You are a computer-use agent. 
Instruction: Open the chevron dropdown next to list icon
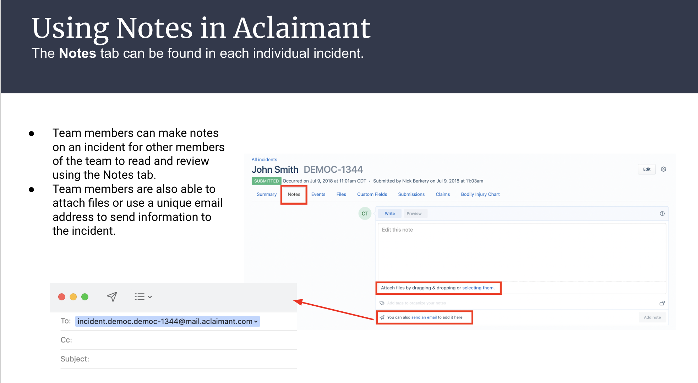tap(151, 297)
